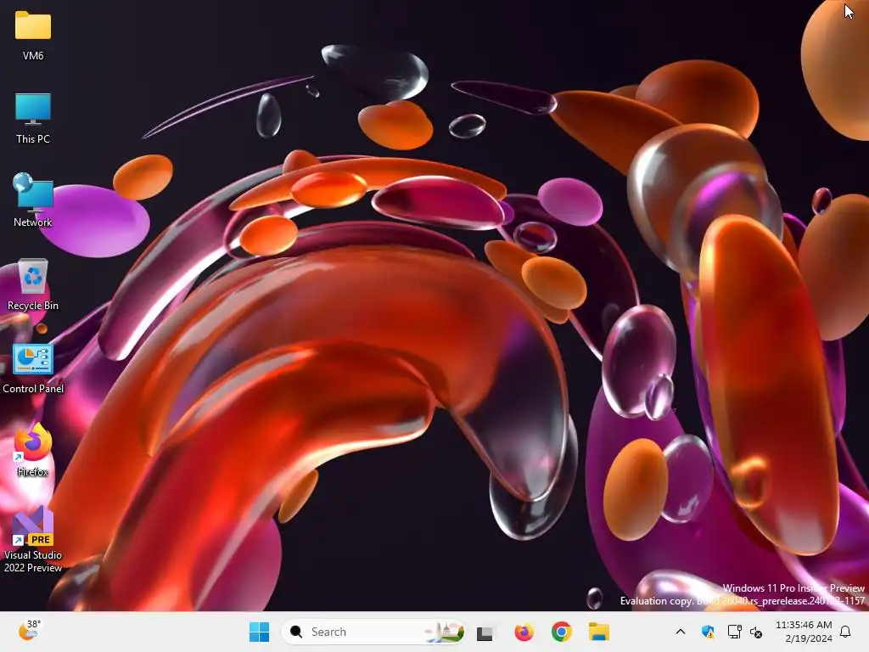Launch Firefox from the taskbar

(524, 632)
